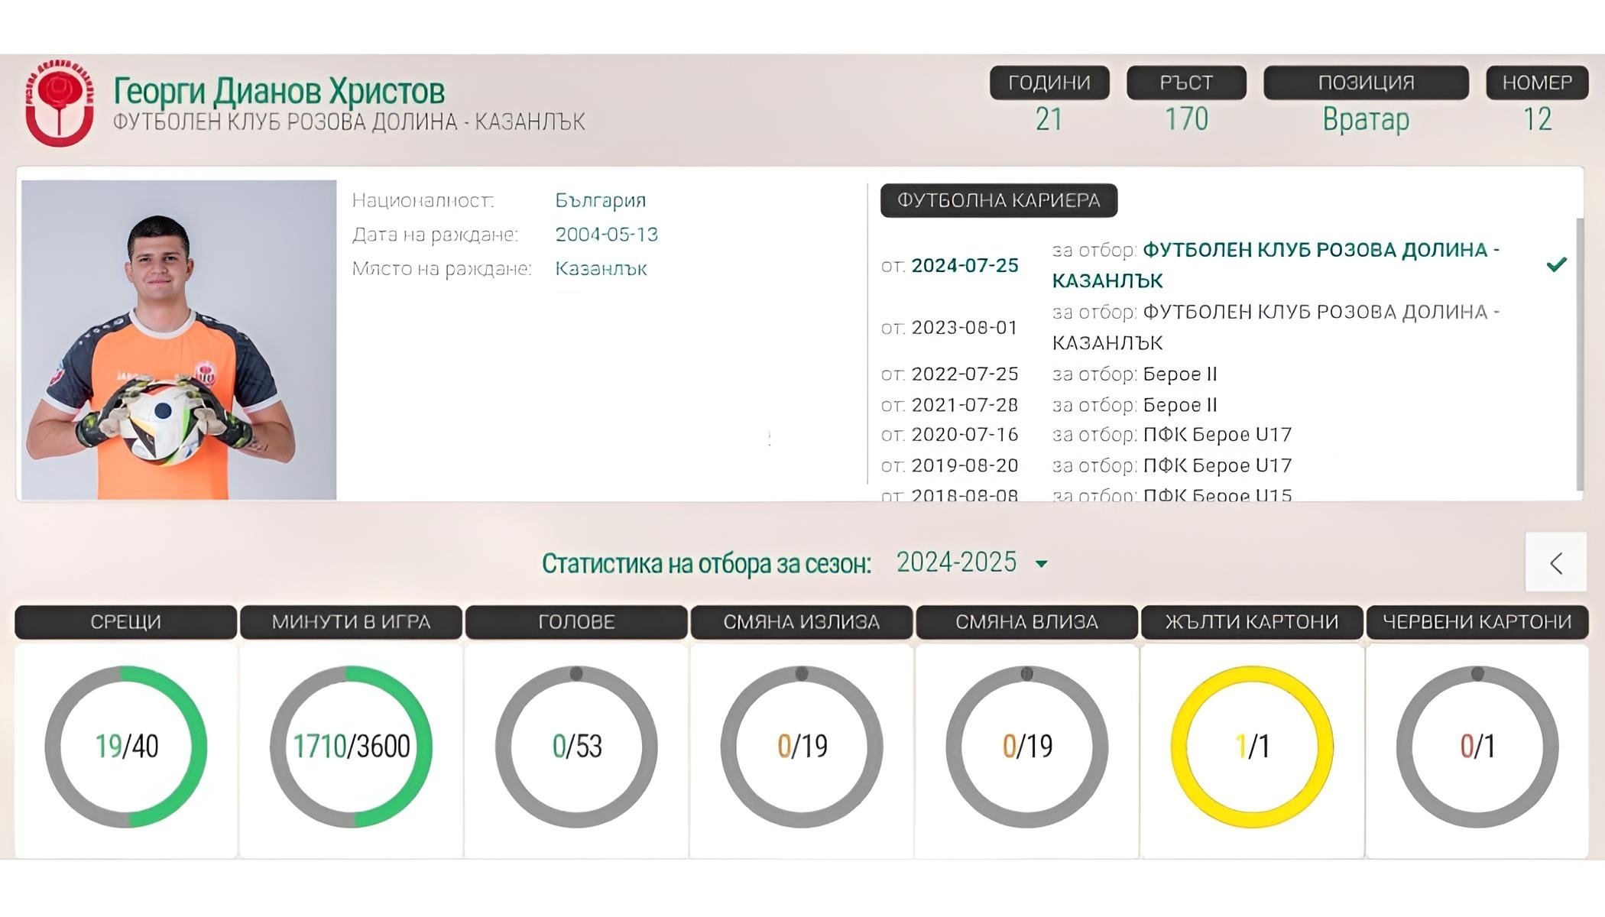
Task: Click the 19/40 matches progress ring
Action: pyautogui.click(x=126, y=747)
